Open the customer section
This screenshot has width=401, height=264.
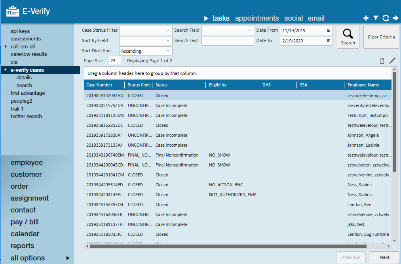tap(26, 174)
